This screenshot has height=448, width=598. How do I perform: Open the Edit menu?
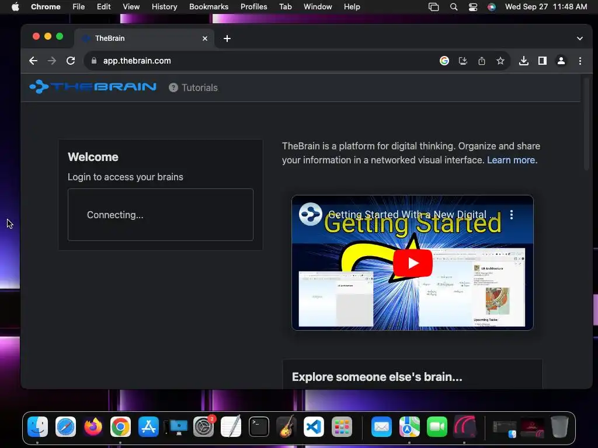pyautogui.click(x=103, y=7)
